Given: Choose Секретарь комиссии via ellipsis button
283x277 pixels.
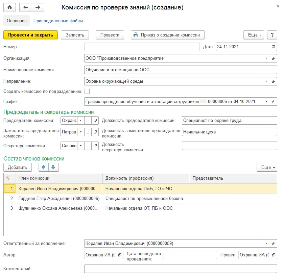Looking at the screenshot, I should point(88,146).
